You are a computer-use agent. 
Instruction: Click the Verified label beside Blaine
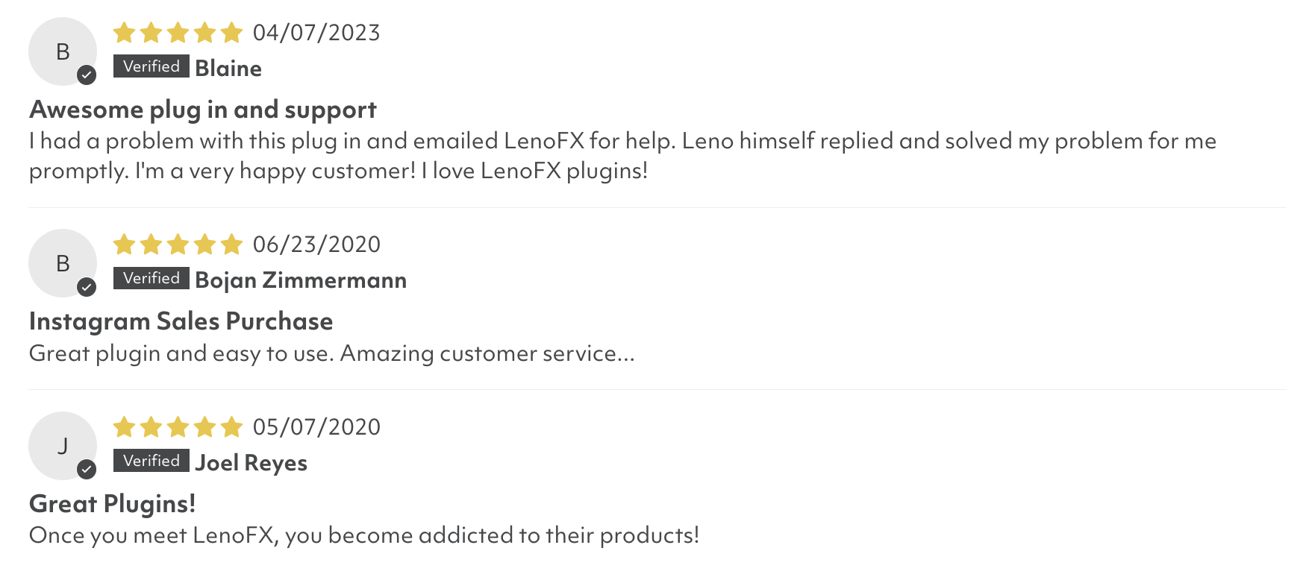pos(151,66)
